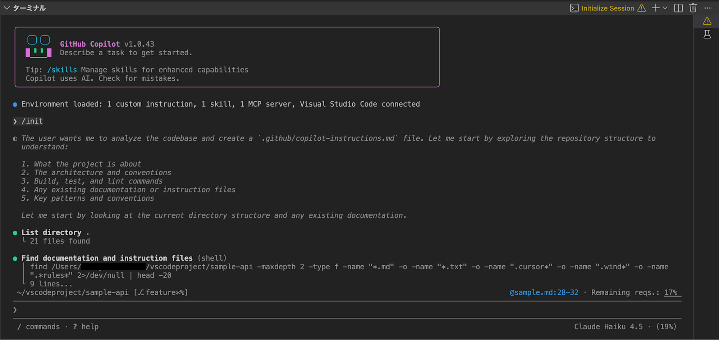This screenshot has width=719, height=340.
Task: Select the flask-icon terminal in the side list
Action: 707,34
